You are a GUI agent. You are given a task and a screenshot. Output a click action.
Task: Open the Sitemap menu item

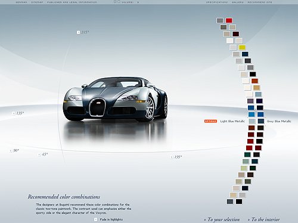tap(37, 2)
